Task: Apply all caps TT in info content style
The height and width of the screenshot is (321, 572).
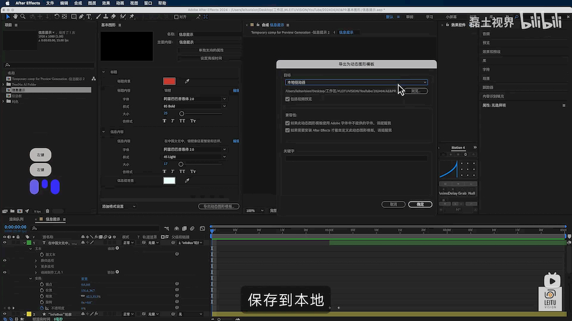Action: 182,171
